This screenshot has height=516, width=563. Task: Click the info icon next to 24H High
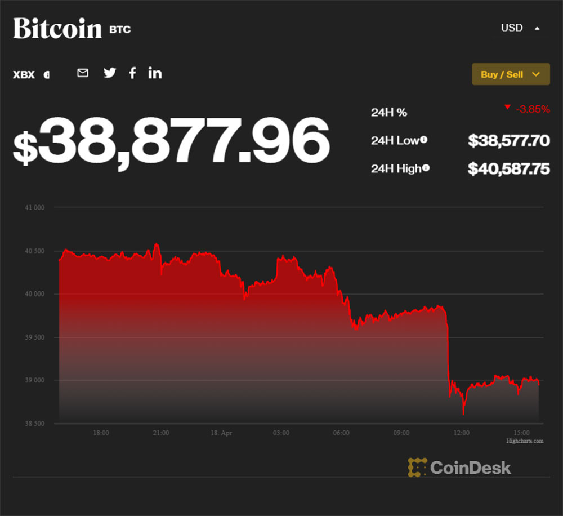tap(426, 168)
